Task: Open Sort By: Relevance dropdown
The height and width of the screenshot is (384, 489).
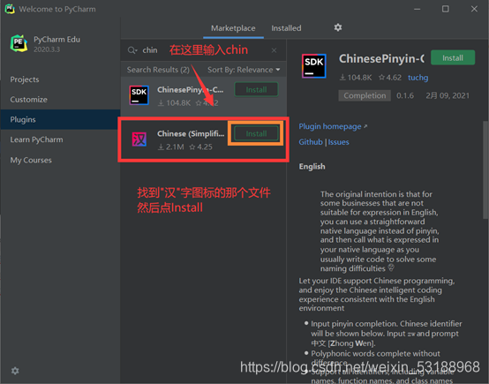Action: 244,70
